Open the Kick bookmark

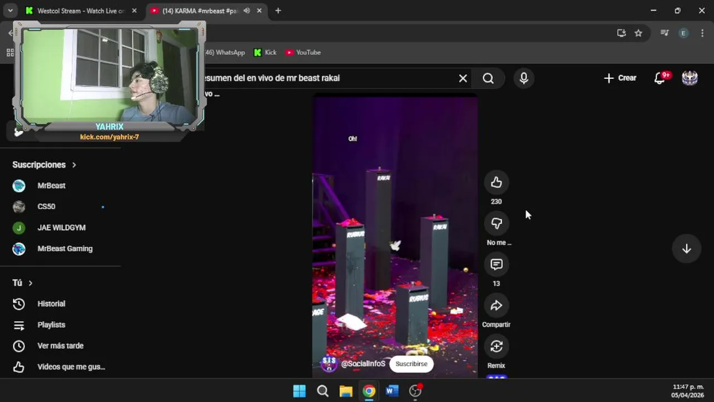(266, 52)
